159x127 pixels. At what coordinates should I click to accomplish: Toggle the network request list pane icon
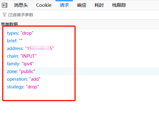pyautogui.click(x=5, y=5)
